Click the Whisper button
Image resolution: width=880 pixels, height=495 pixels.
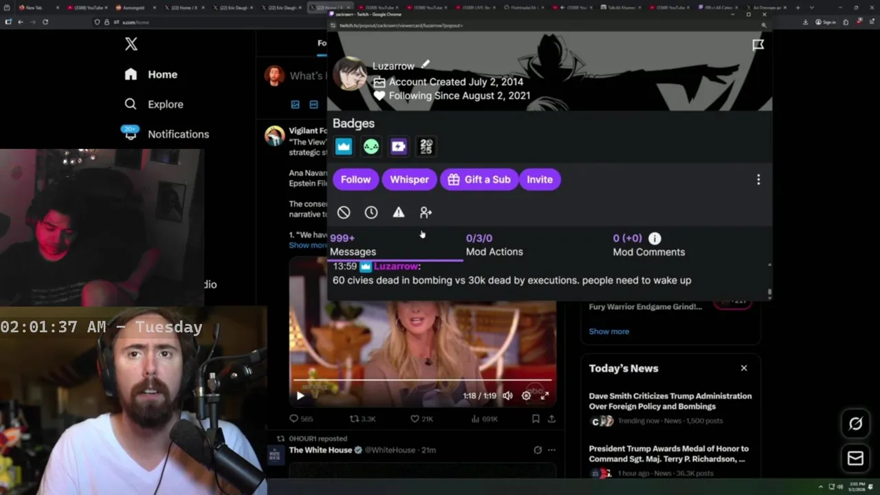tap(409, 179)
